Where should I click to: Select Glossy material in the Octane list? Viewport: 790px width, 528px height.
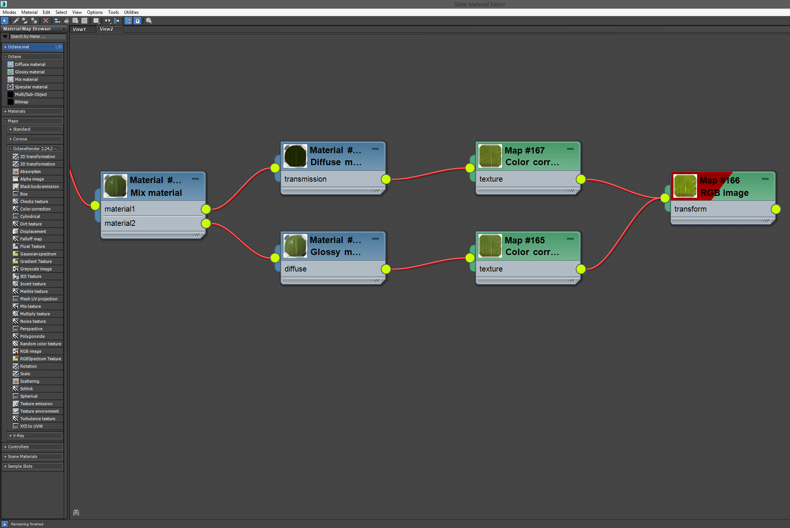pyautogui.click(x=30, y=72)
